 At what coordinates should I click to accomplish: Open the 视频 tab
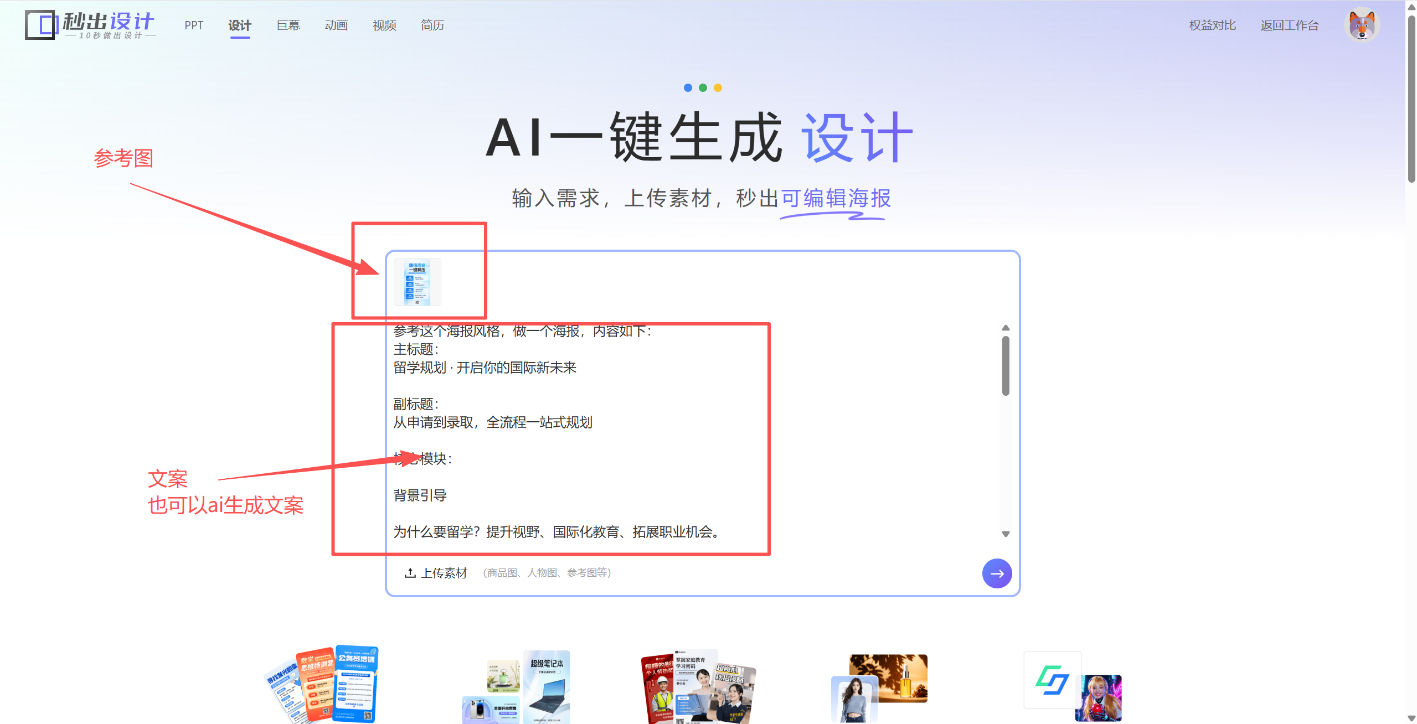[x=384, y=25]
